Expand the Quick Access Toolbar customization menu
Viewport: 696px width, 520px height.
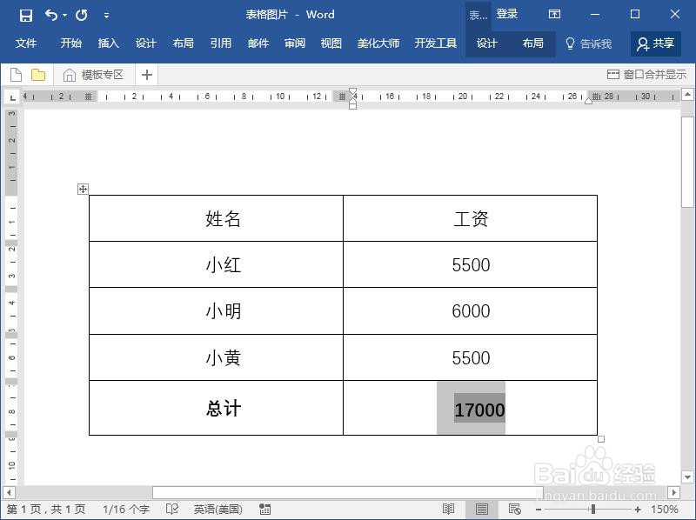pos(106,15)
